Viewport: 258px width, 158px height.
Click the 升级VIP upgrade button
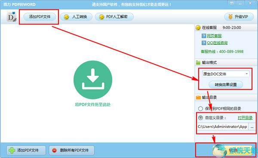pyautogui.click(x=239, y=17)
